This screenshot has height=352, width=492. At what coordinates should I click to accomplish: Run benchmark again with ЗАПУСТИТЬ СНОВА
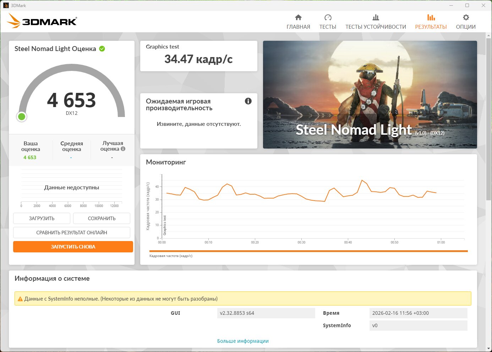[73, 247]
